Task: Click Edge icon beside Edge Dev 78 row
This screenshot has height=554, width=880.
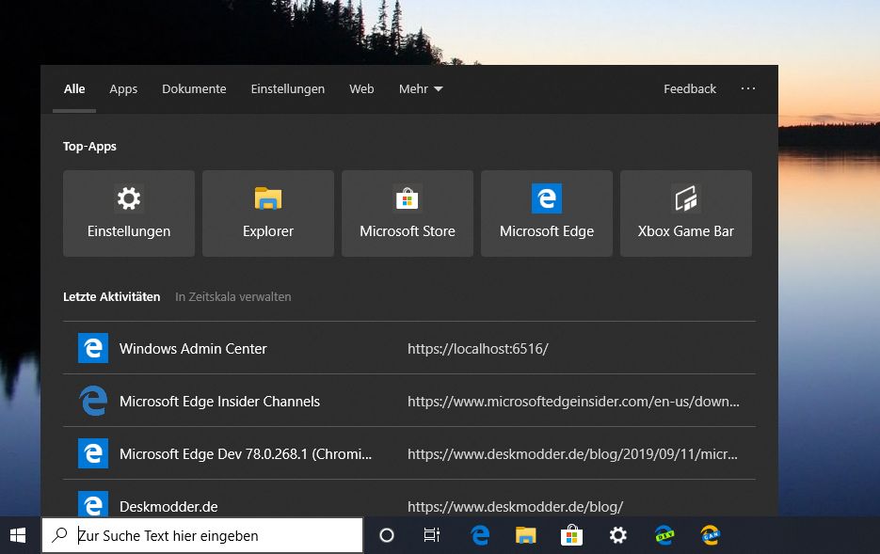Action: tap(93, 453)
